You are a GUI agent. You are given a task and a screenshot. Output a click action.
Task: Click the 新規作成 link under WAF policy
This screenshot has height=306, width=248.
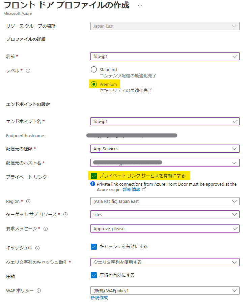point(99,298)
